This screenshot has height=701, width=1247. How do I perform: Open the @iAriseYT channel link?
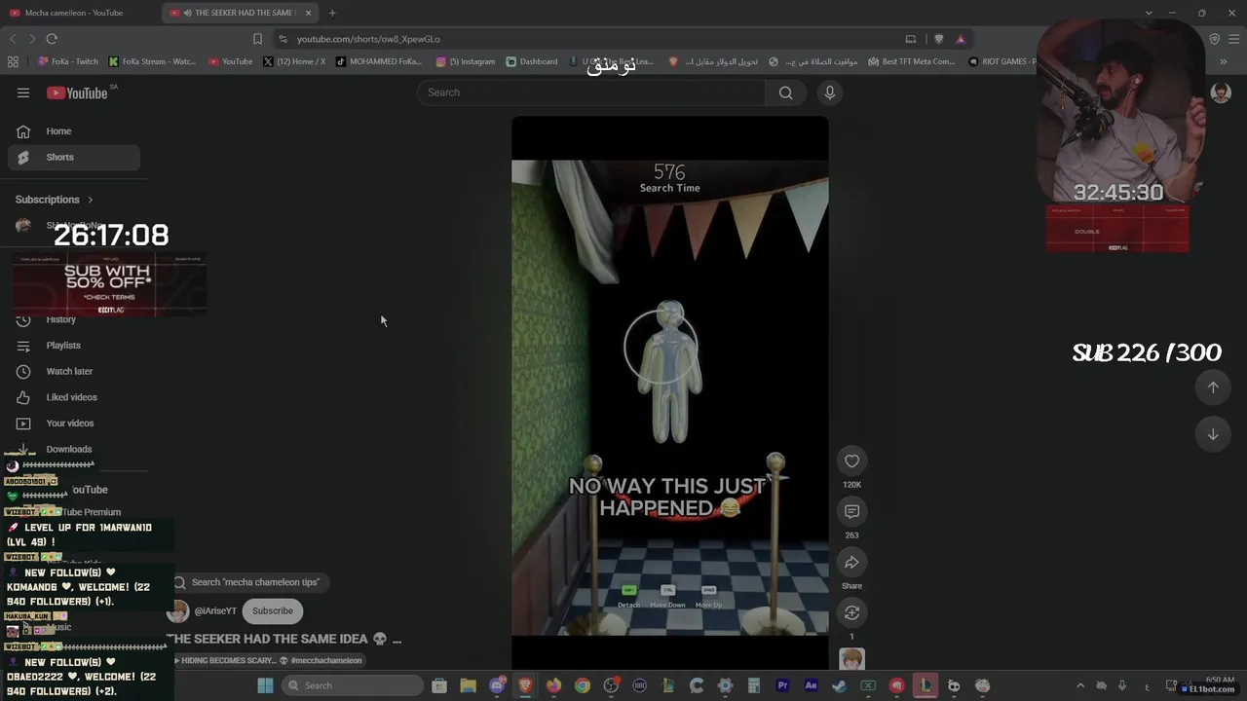(x=215, y=611)
